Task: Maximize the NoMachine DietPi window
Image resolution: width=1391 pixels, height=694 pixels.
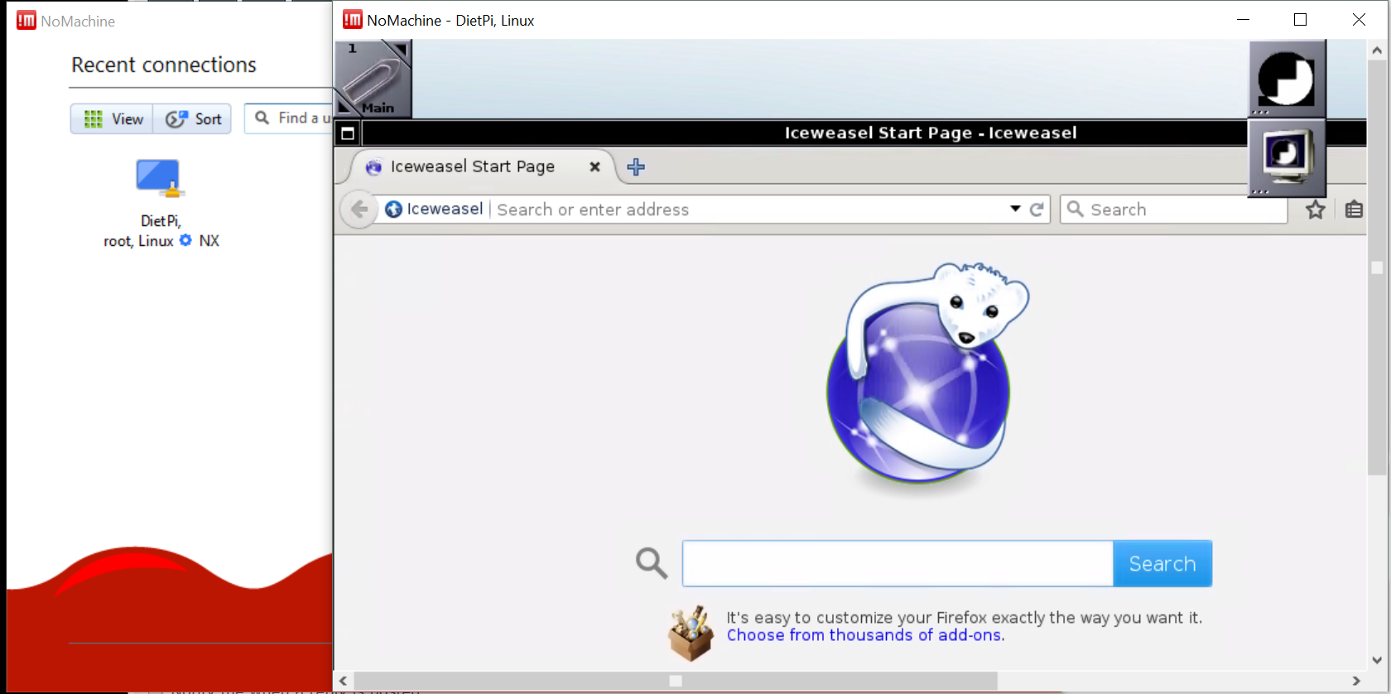Action: pos(1300,20)
